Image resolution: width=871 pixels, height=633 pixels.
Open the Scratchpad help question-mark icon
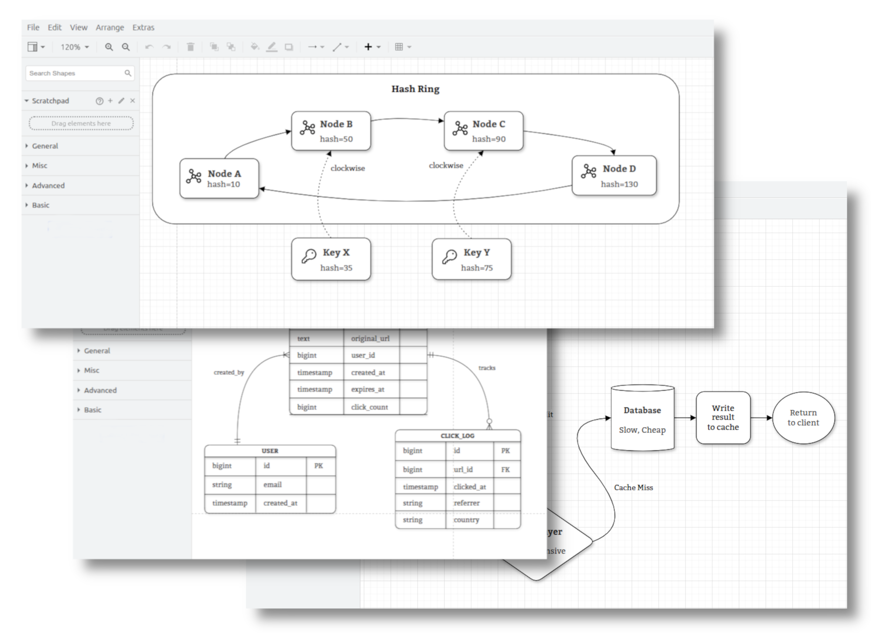pyautogui.click(x=99, y=101)
